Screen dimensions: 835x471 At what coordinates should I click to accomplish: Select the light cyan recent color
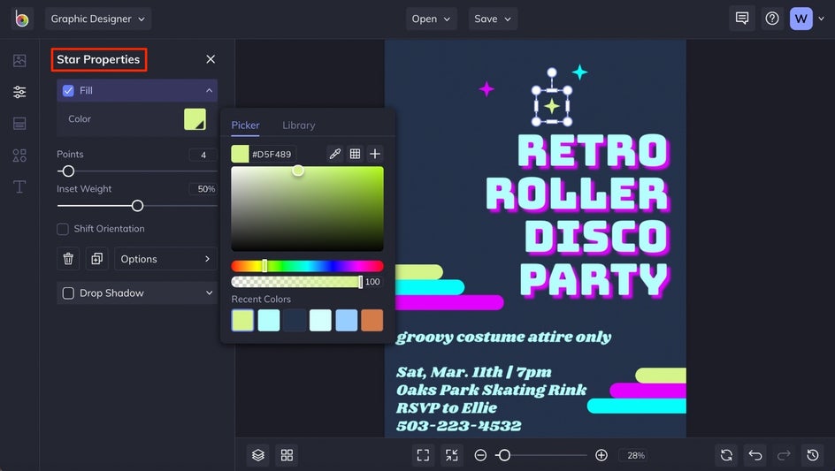tap(268, 321)
